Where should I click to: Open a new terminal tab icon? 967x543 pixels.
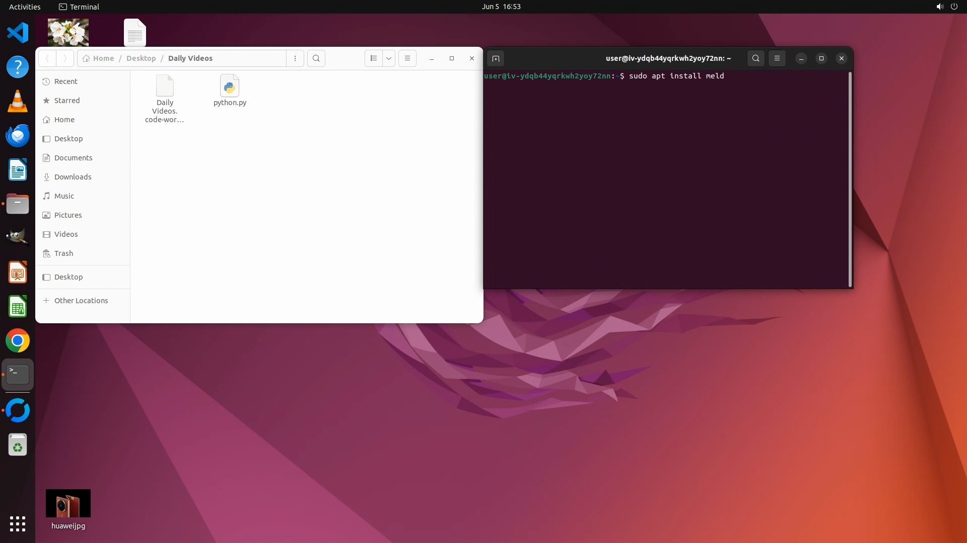tap(496, 58)
